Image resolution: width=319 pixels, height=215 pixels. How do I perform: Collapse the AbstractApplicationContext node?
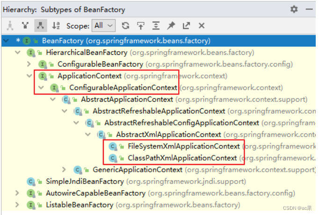point(53,99)
